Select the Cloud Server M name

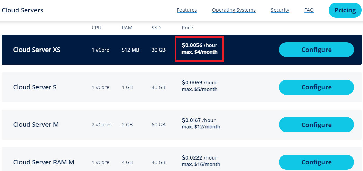(36, 125)
